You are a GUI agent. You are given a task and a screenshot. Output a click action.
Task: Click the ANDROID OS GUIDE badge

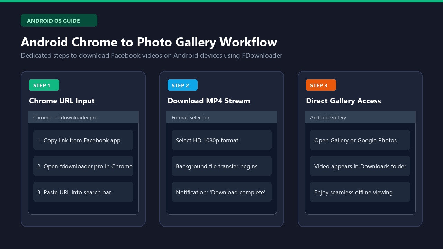[59, 20]
